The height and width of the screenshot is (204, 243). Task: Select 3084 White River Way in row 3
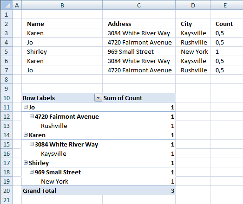139,33
